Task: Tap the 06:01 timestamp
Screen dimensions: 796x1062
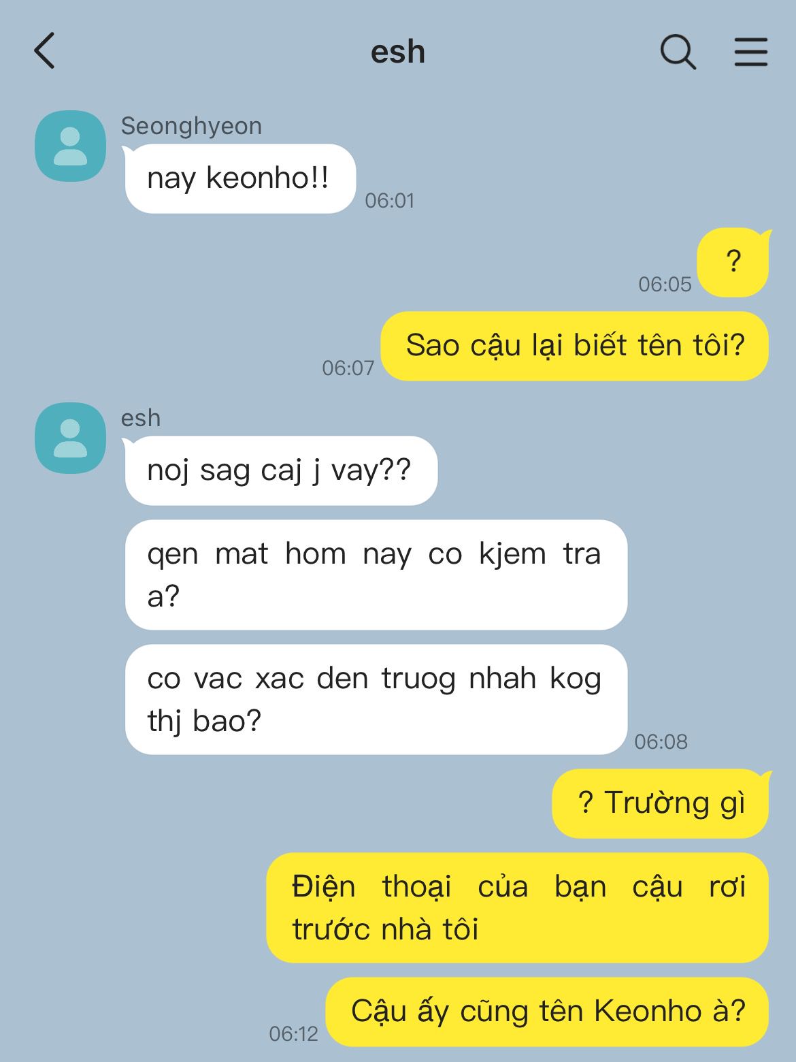Action: (390, 201)
